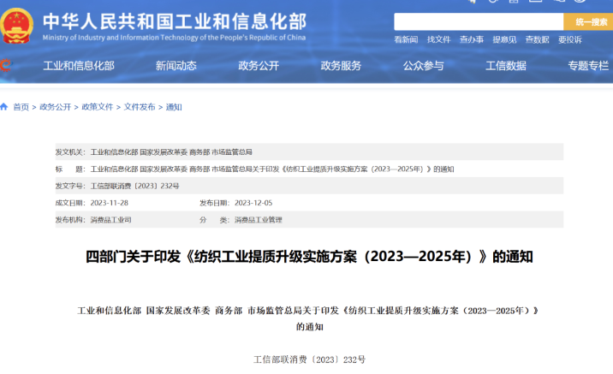Click document number 工信部联消费〔2023〕232号 in table
613x374 pixels.
click(x=135, y=186)
